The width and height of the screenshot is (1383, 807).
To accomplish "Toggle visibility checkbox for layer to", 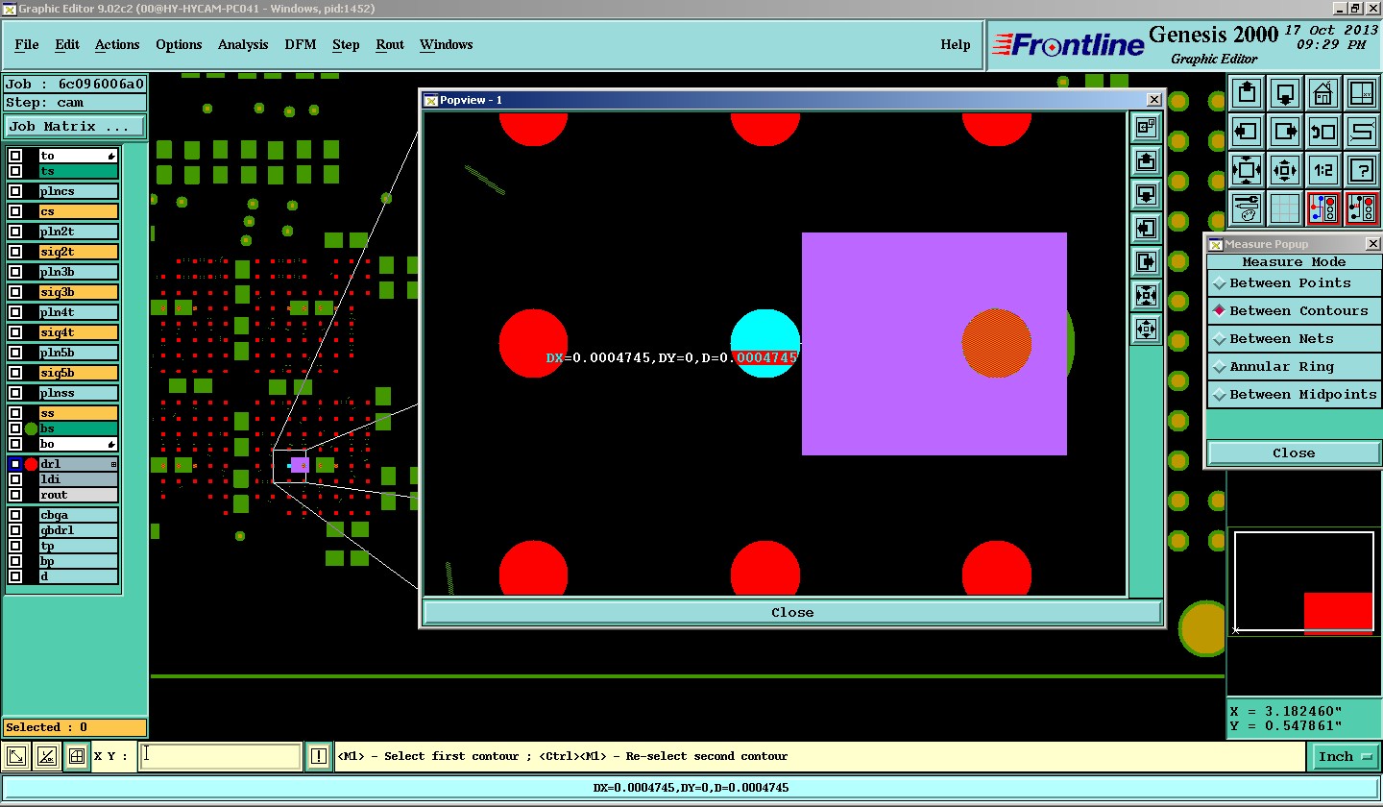I will click(15, 156).
